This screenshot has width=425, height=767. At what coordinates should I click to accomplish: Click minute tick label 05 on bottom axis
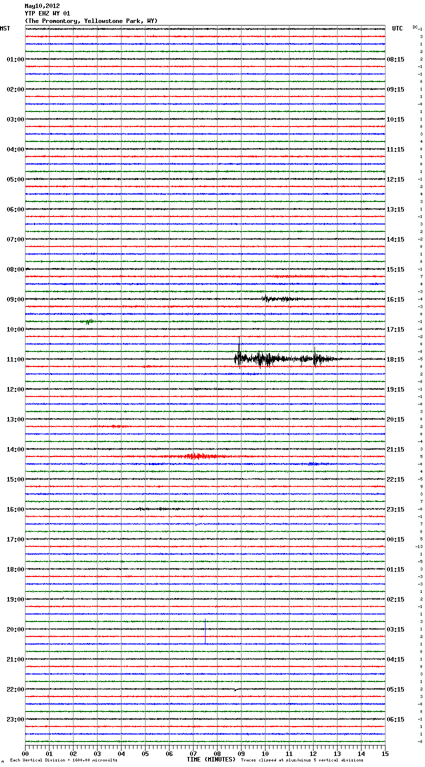pyautogui.click(x=145, y=753)
